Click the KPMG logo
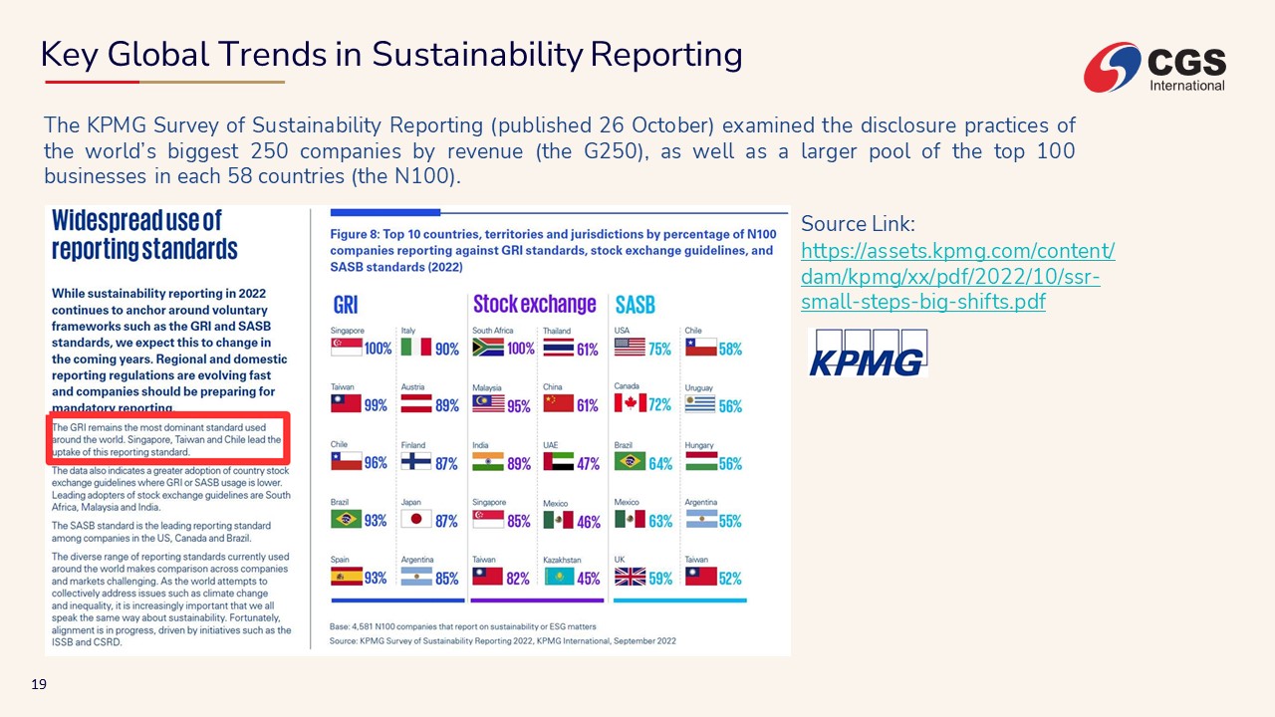The image size is (1275, 717). (867, 353)
